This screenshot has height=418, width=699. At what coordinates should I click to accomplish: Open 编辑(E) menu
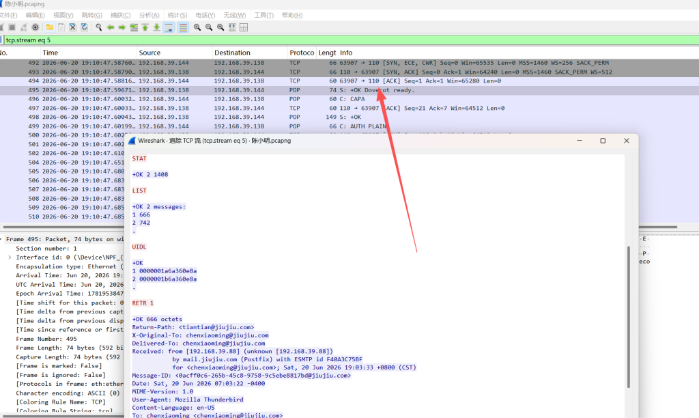pyautogui.click(x=35, y=15)
